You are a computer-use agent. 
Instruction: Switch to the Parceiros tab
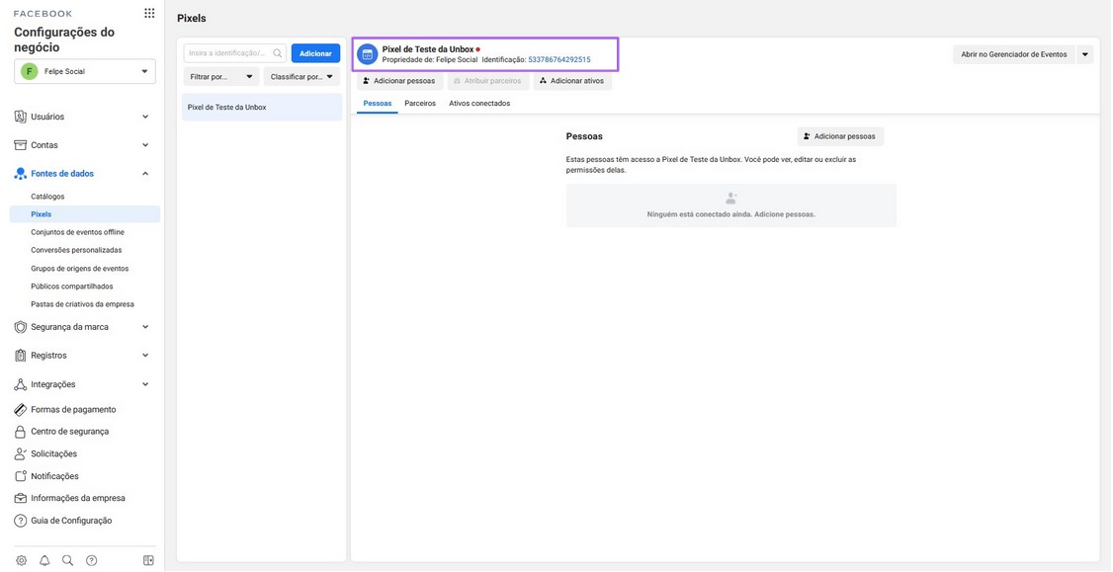[420, 104]
